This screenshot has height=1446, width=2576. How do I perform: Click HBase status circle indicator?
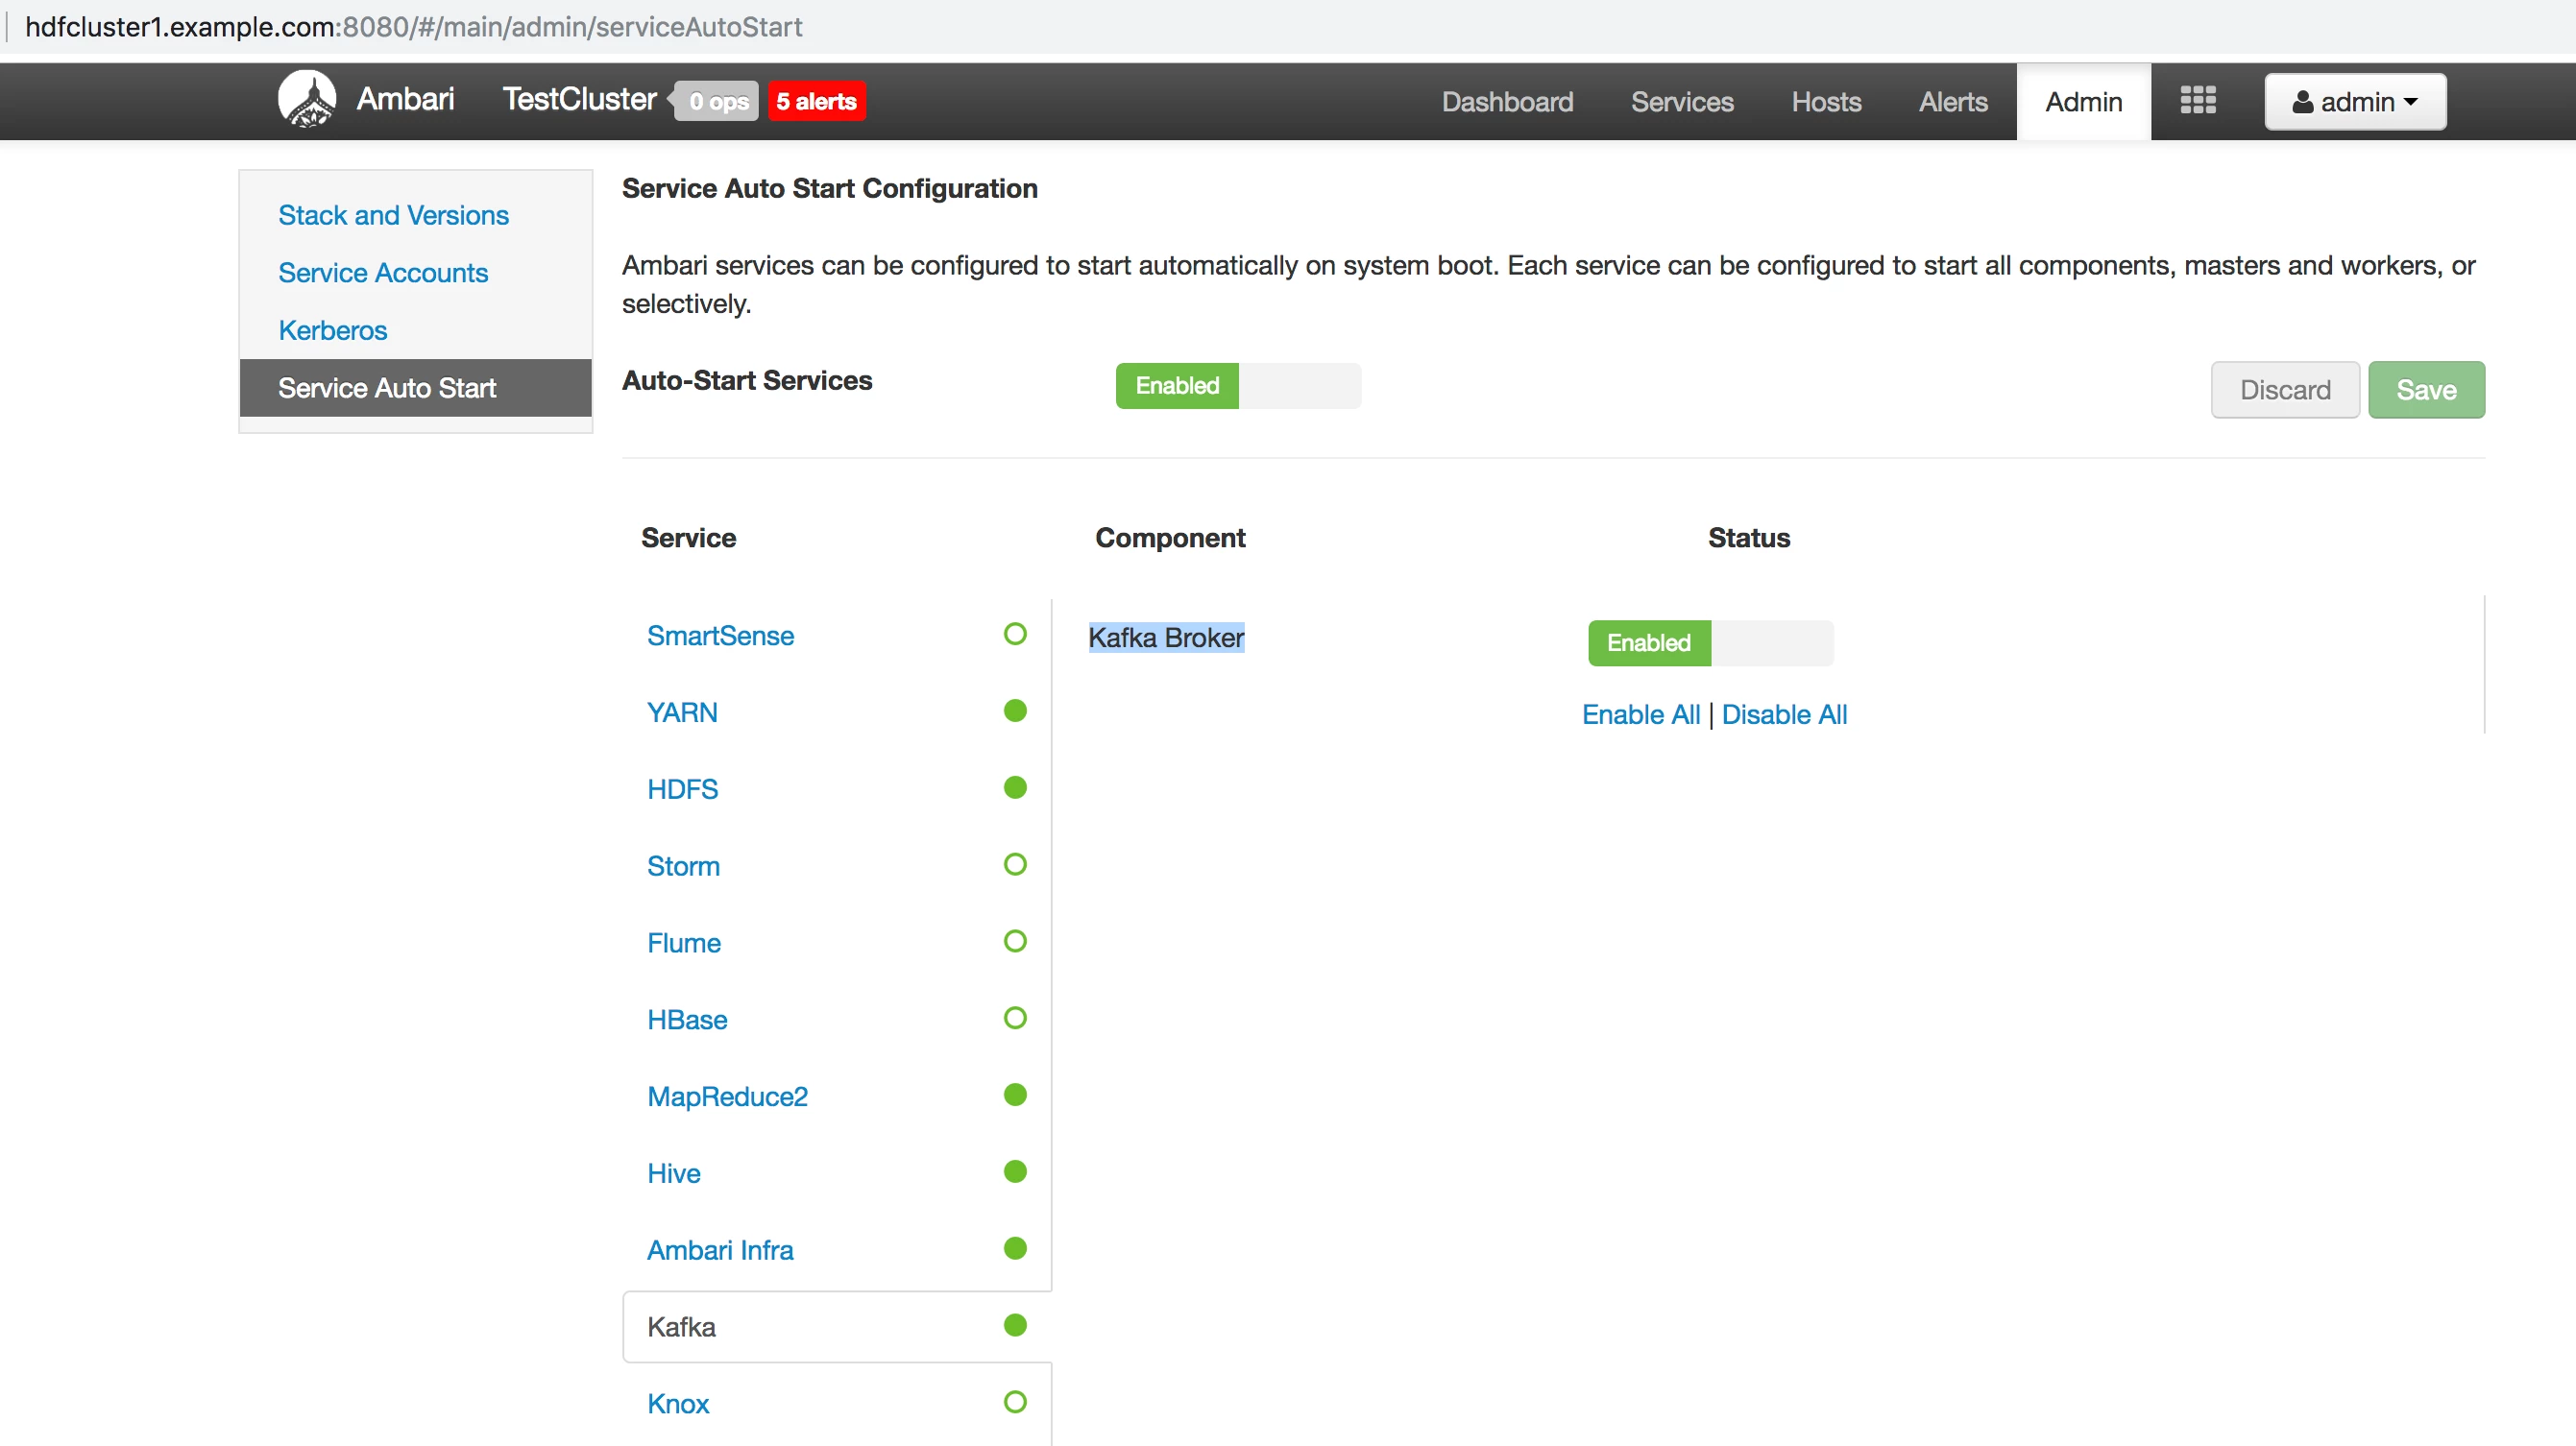tap(1015, 1018)
